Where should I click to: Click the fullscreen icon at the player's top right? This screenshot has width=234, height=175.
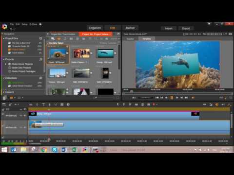[231, 34]
